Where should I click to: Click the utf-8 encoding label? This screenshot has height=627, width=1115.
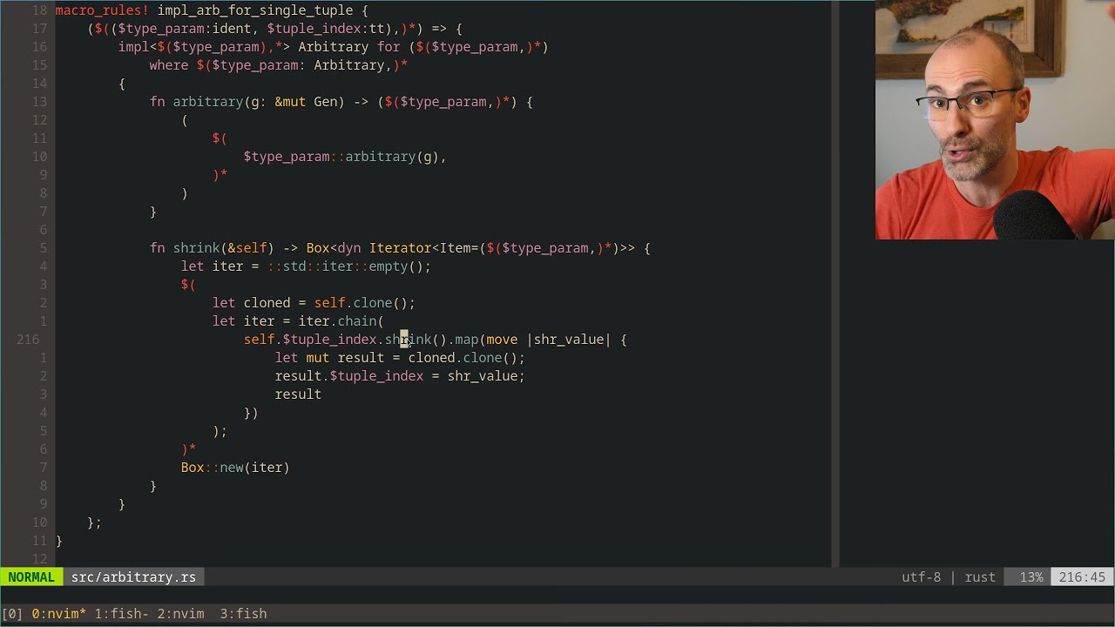coord(921,577)
